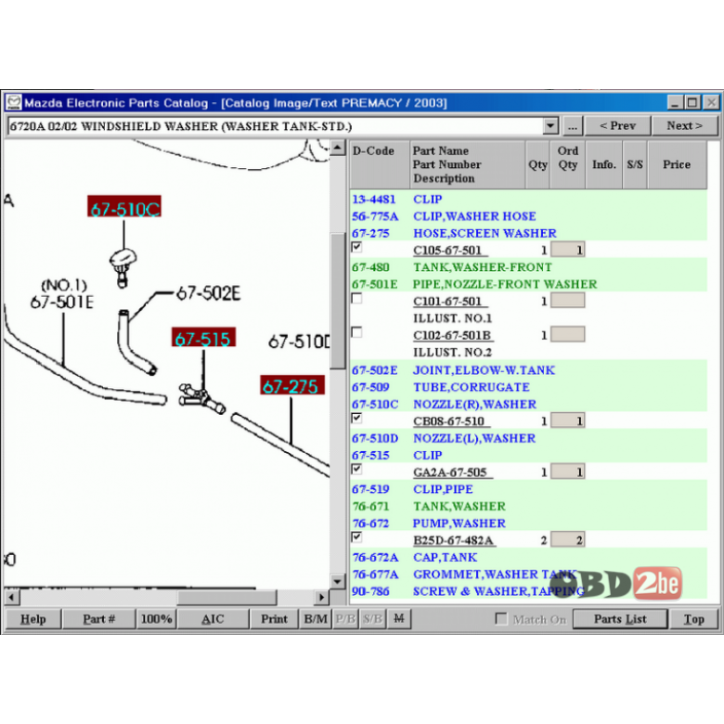Click the Price column header
Viewport: 724px width, 724px height.
point(677,164)
